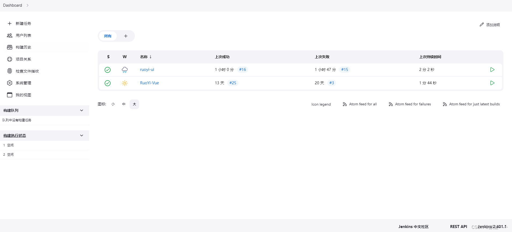Click the 项目关系 icon in sidebar
The image size is (512, 232).
point(10,59)
